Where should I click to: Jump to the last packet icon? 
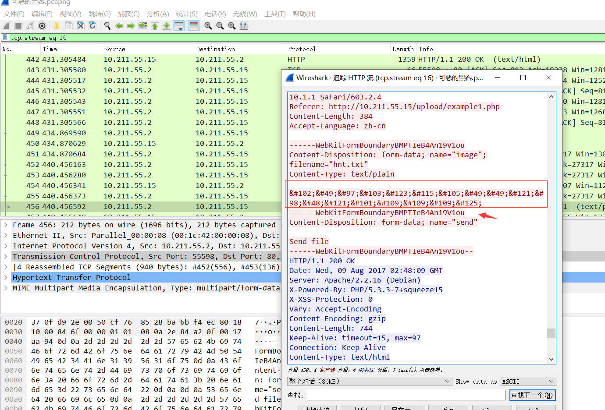167,26
